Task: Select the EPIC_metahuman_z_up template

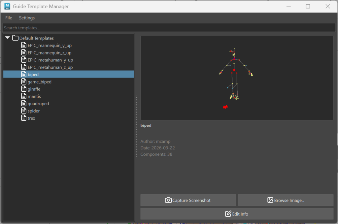Action: 50,67
